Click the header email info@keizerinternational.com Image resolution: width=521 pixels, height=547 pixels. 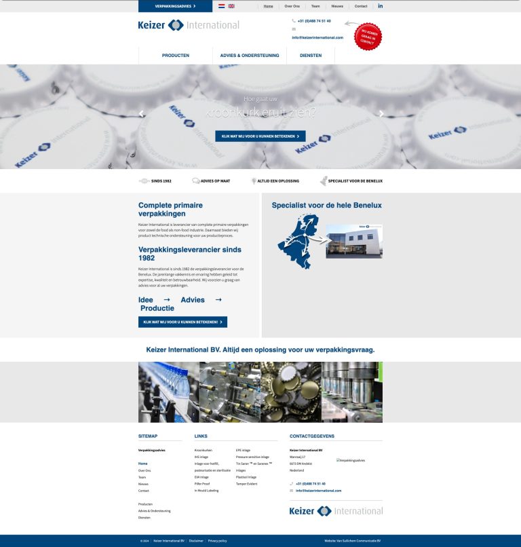[317, 37]
